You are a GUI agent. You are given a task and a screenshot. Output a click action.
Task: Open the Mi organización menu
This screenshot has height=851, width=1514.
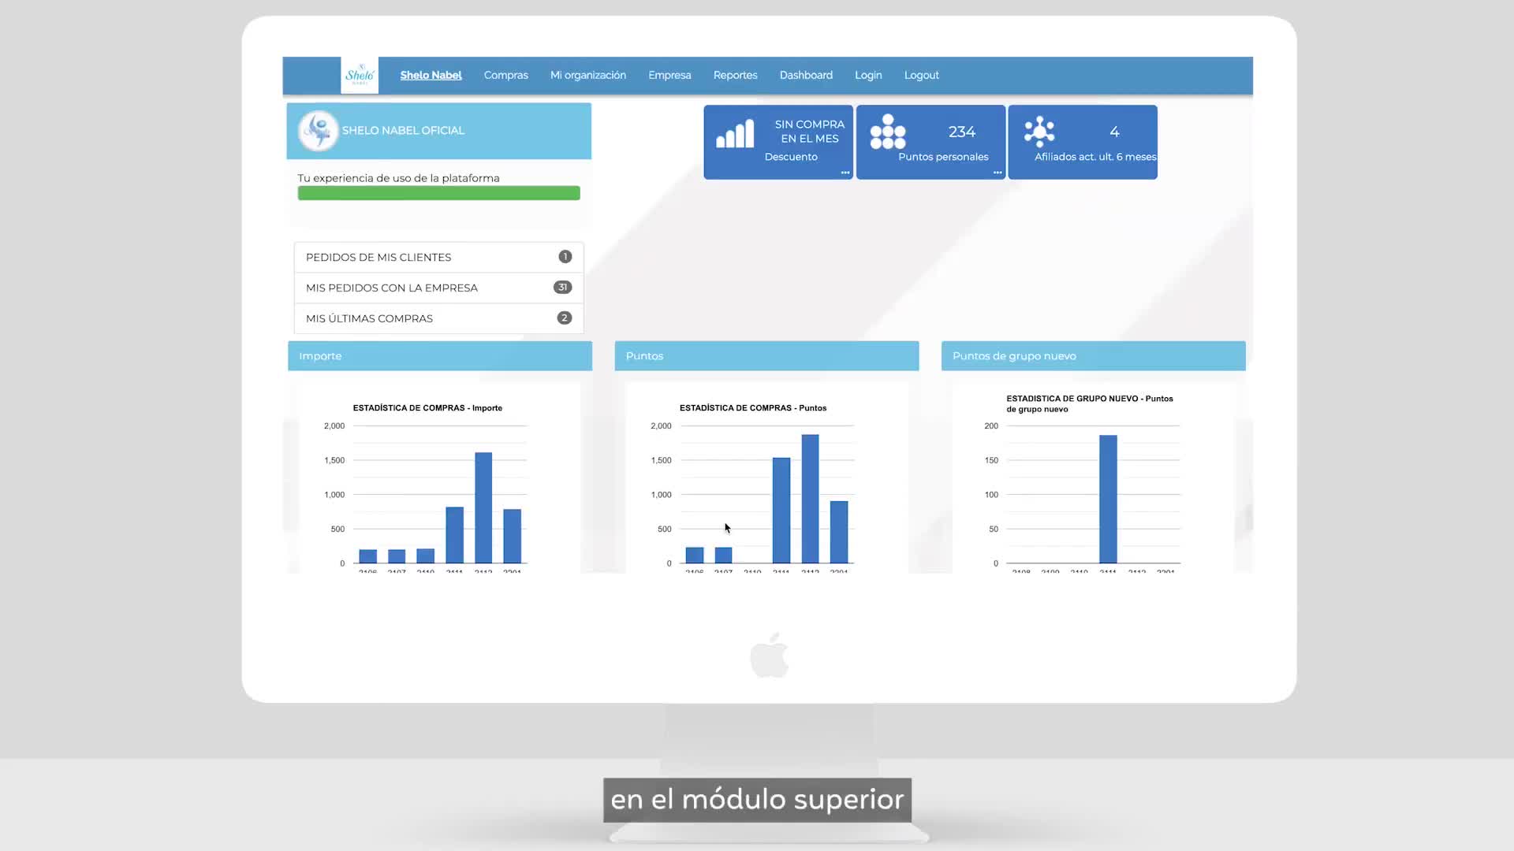coord(587,76)
